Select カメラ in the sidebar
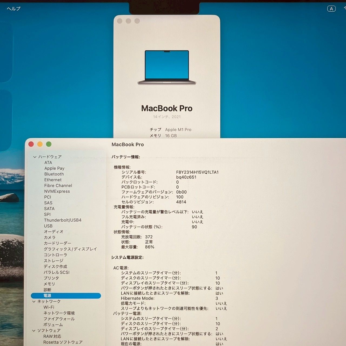The image size is (346, 346). tap(50, 237)
